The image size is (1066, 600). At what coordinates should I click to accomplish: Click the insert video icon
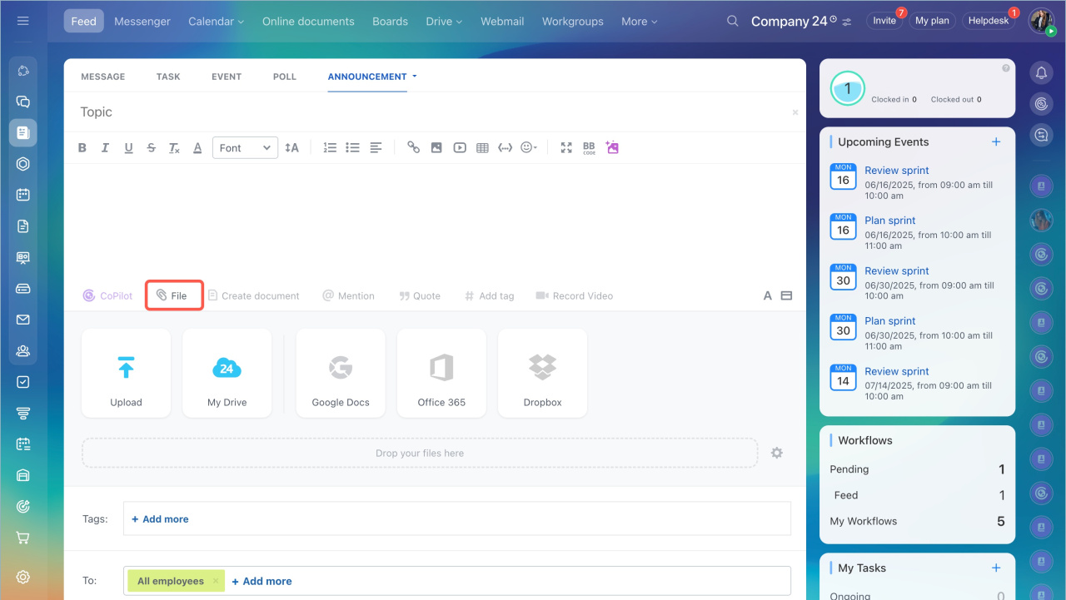pyautogui.click(x=460, y=147)
